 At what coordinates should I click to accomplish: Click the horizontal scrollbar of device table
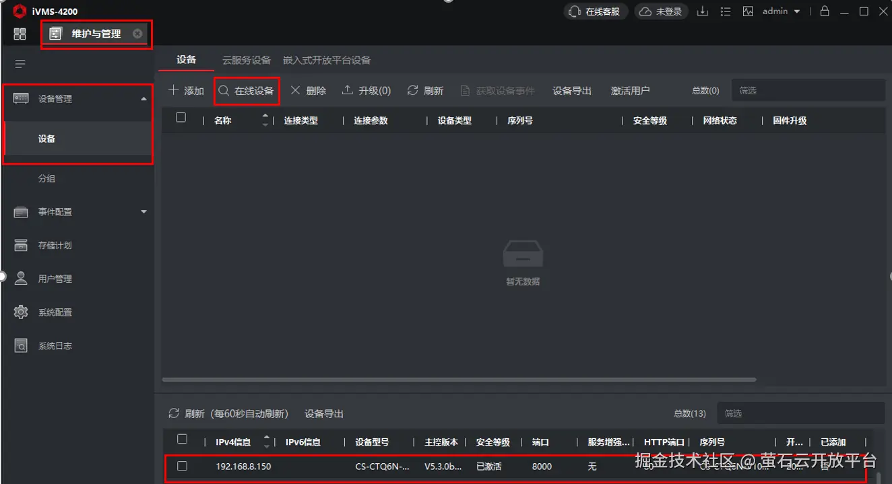click(x=459, y=380)
